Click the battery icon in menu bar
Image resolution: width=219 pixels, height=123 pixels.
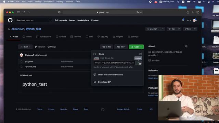[x=189, y=2]
